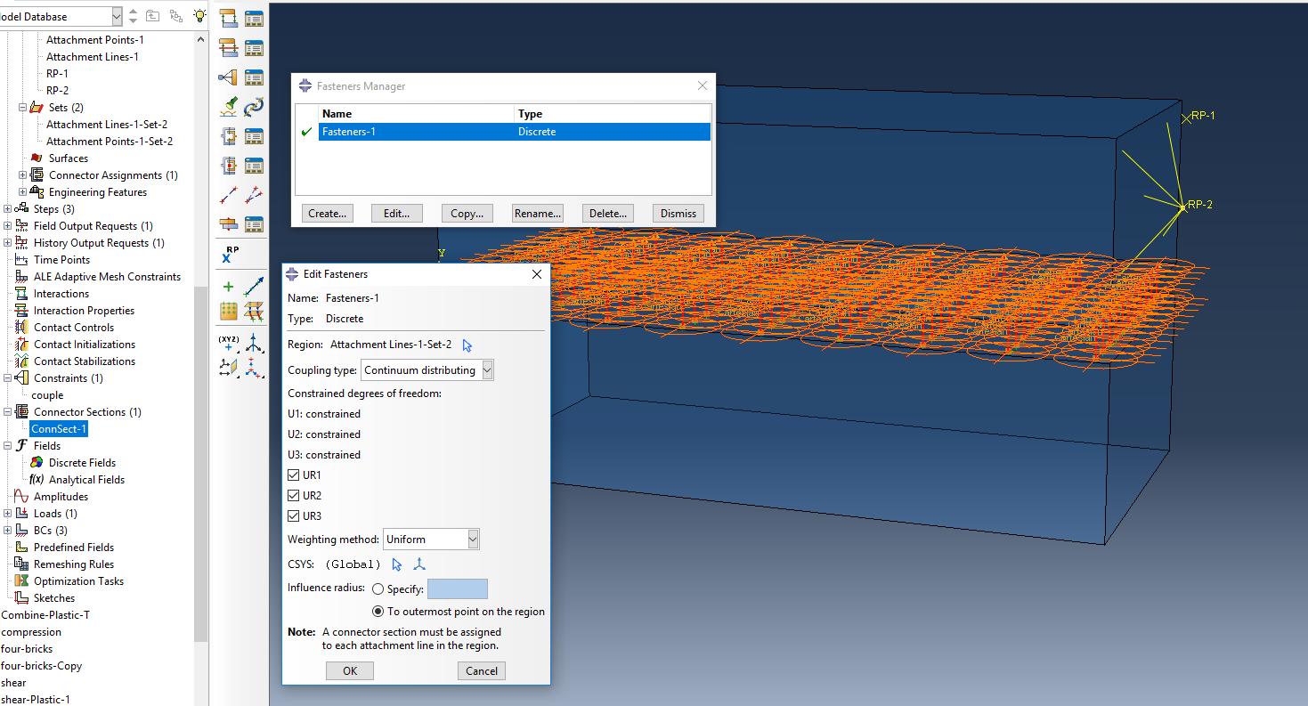This screenshot has width=1308, height=706.
Task: Open the Constraint Manager icon
Action: pyautogui.click(x=255, y=77)
